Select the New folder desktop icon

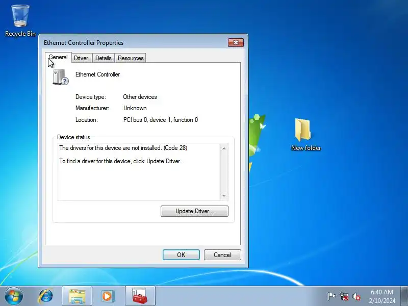pos(306,134)
